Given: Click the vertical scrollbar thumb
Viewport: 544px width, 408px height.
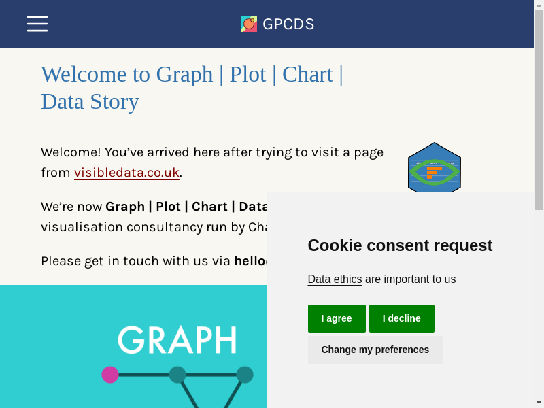Looking at the screenshot, I should [x=539, y=109].
